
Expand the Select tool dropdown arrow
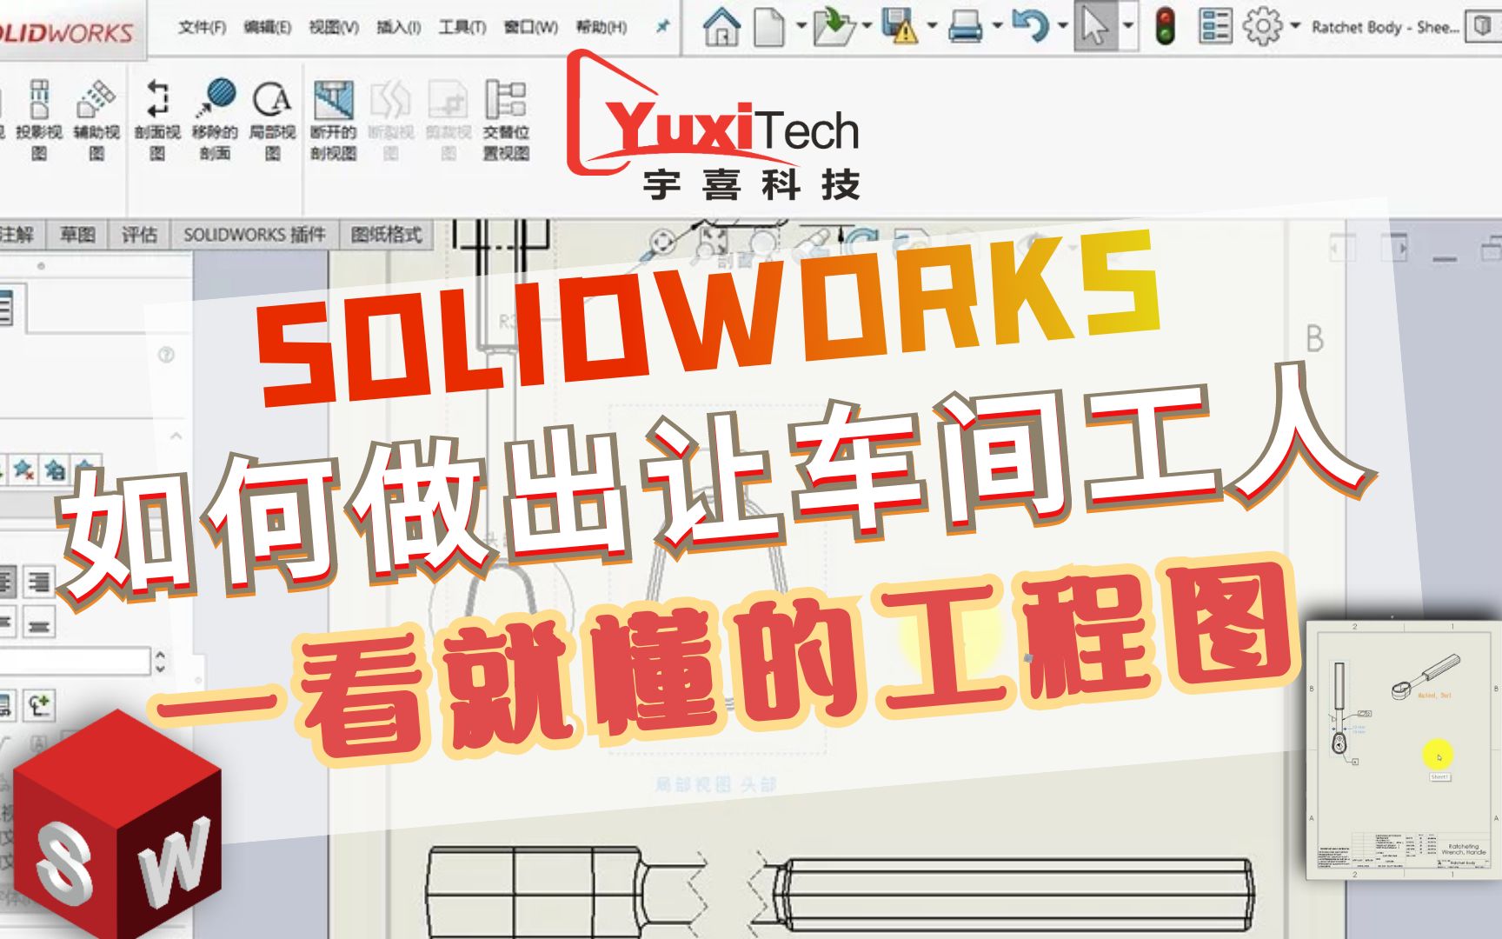click(x=1127, y=27)
